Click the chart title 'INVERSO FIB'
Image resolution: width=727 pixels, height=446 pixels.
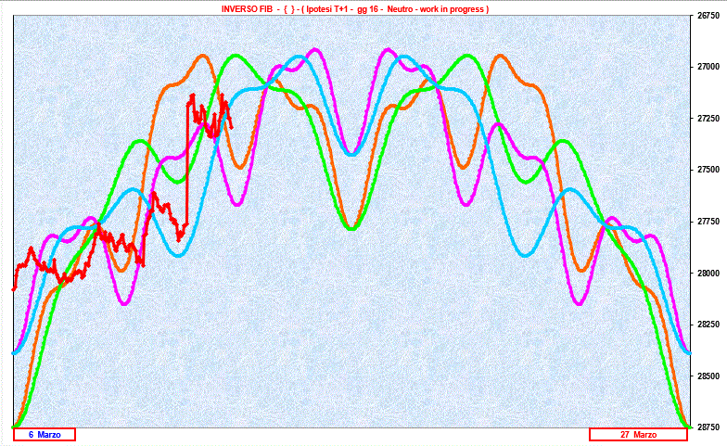click(x=247, y=9)
